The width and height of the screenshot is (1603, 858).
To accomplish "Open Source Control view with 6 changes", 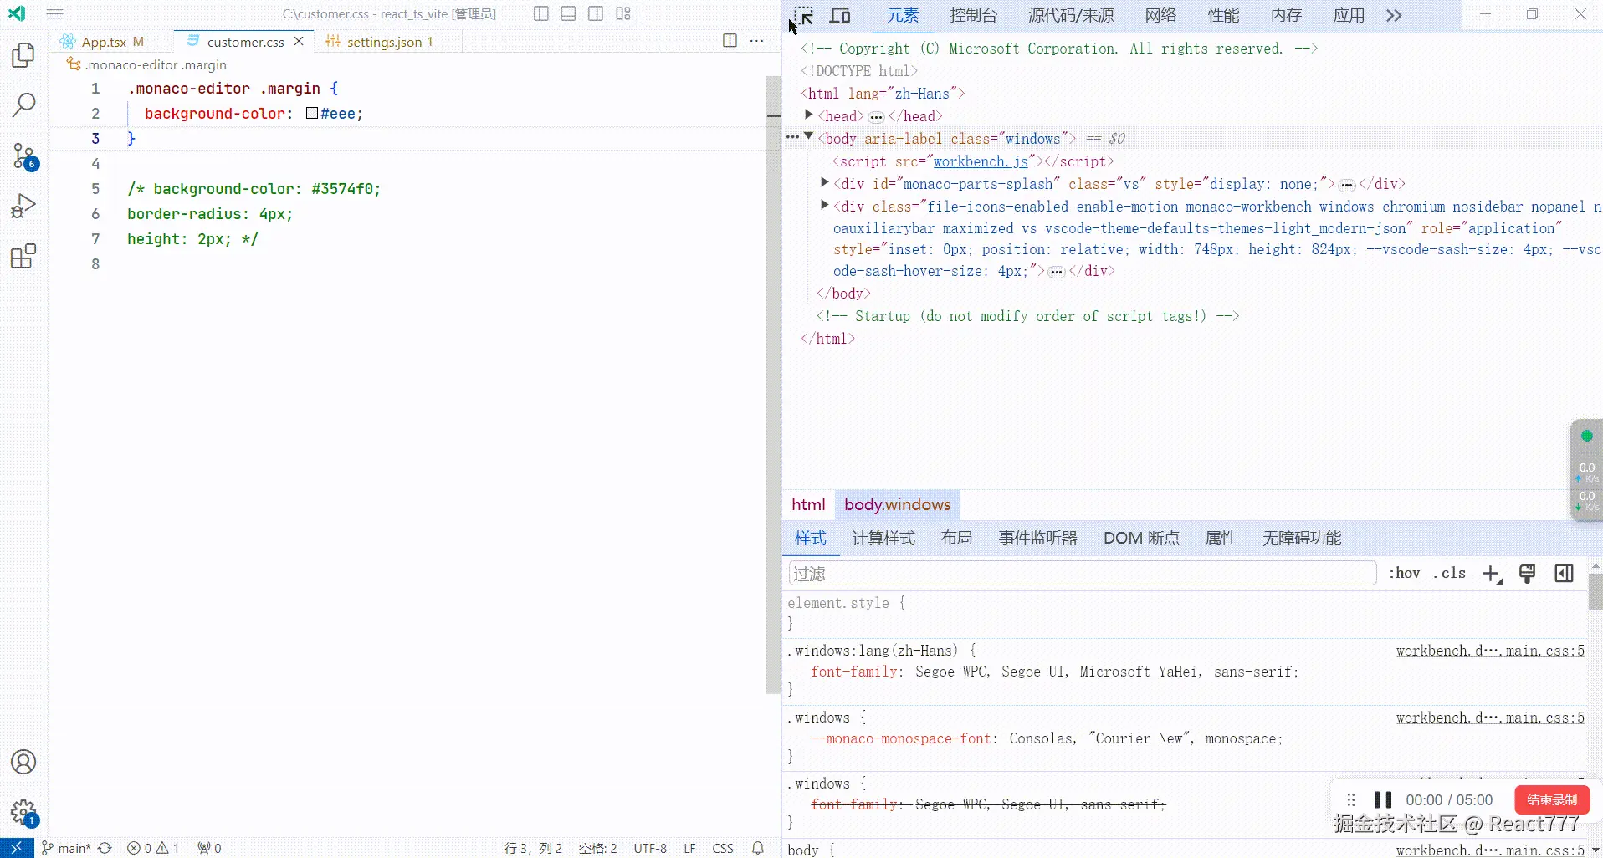I will click(23, 156).
